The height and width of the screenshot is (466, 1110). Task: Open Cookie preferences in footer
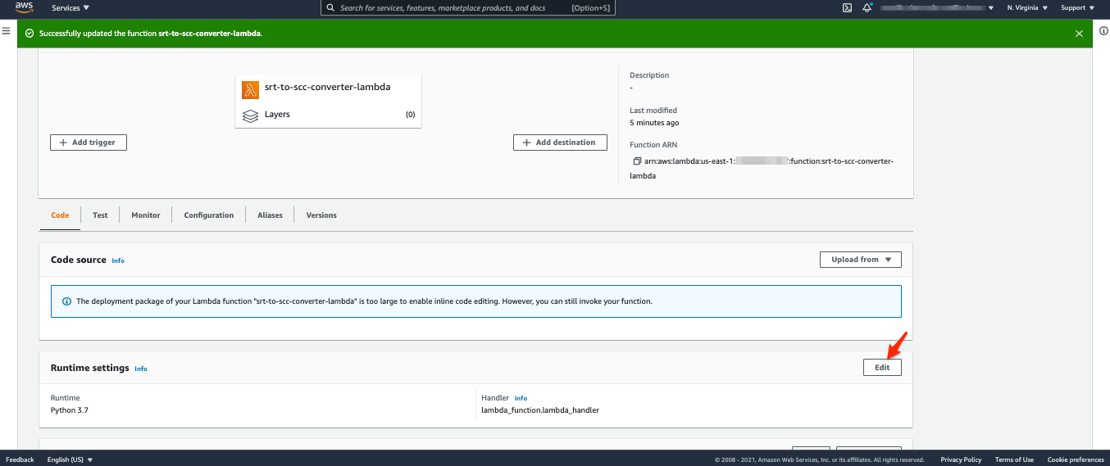1076,459
